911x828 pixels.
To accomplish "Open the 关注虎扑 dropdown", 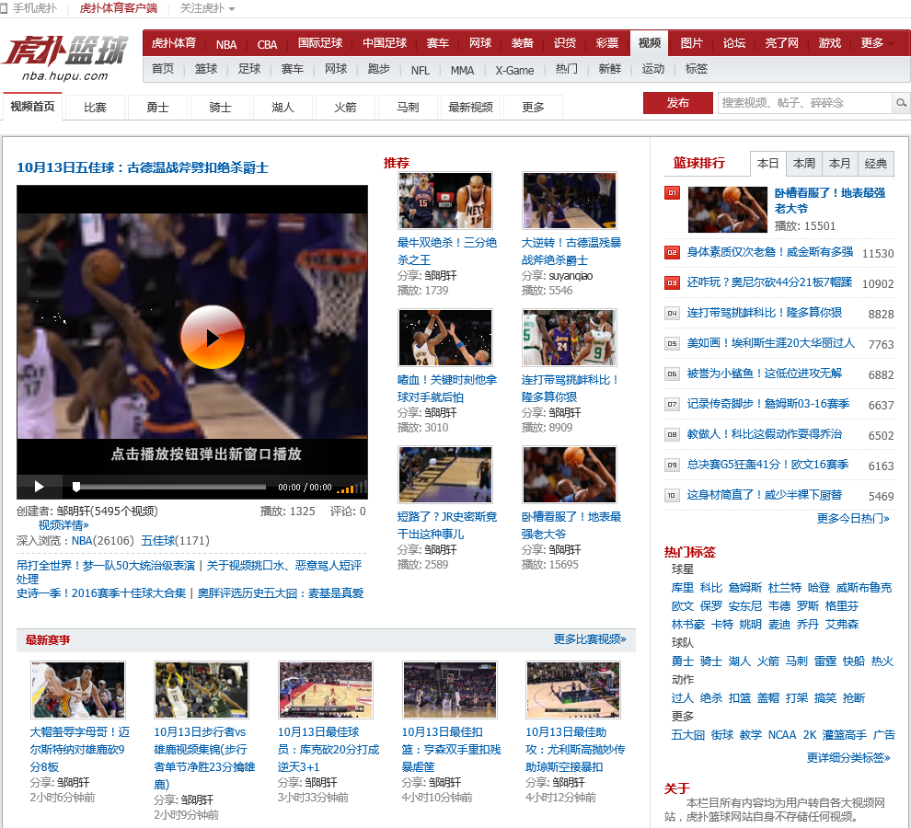I will [x=207, y=8].
